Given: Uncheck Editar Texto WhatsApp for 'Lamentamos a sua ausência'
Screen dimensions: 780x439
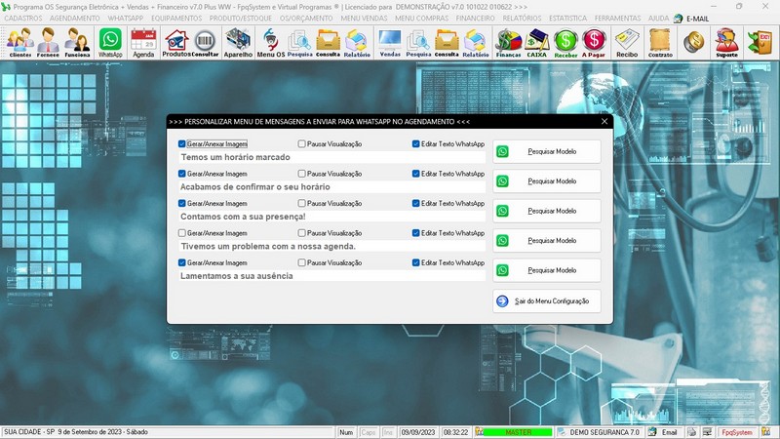Looking at the screenshot, I should (416, 262).
